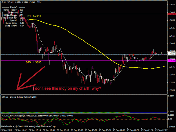
Task: Click the Spread value 2
Action: click(x=20, y=21)
